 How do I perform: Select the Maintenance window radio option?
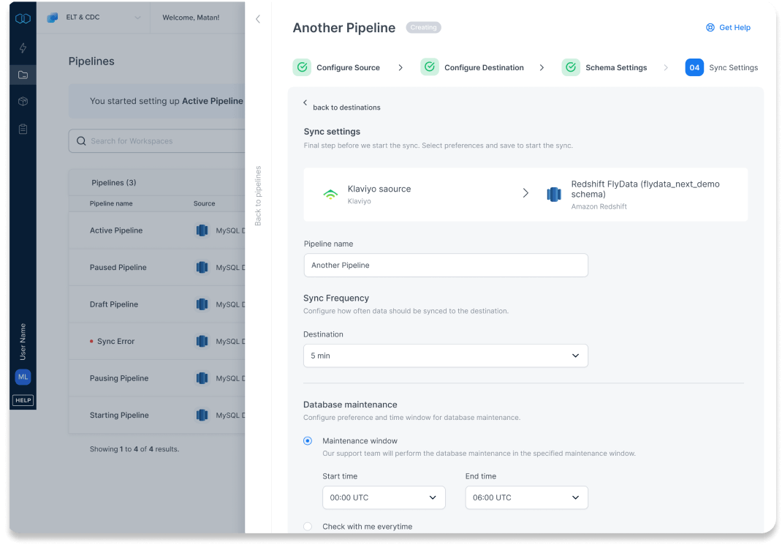coord(308,441)
